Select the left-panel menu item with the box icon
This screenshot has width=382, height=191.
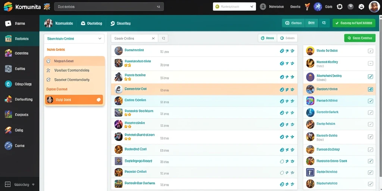tap(75, 80)
